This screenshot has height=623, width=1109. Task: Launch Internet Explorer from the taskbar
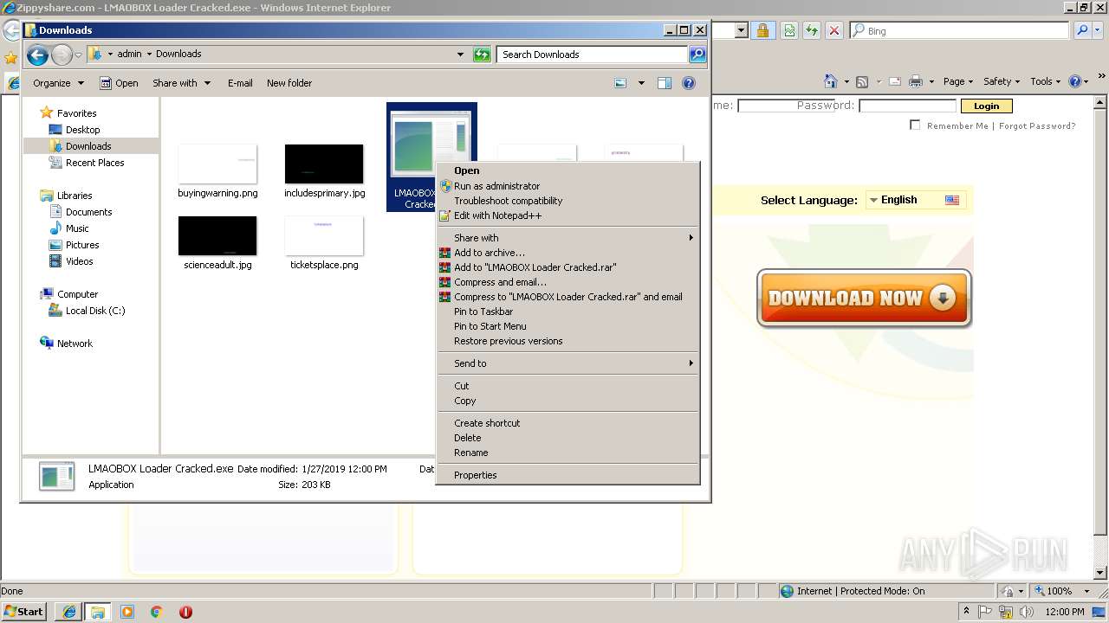coord(68,612)
